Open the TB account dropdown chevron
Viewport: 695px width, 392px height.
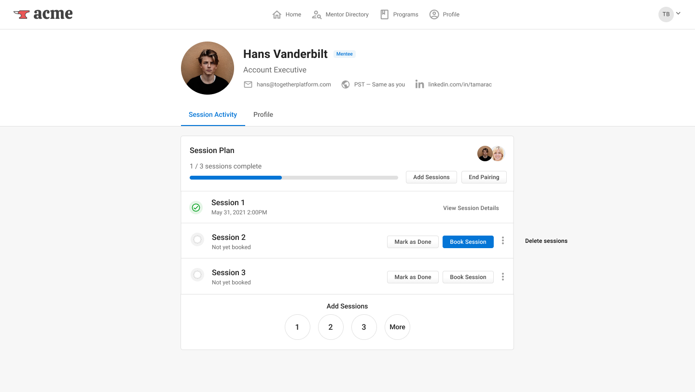tap(679, 14)
